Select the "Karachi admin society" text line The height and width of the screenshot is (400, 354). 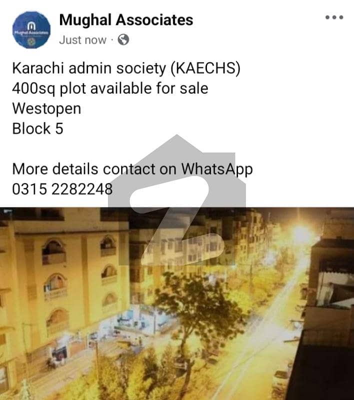(x=89, y=68)
